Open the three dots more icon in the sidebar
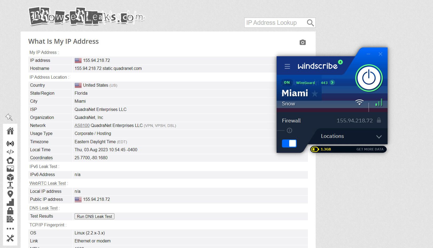 click(10, 229)
